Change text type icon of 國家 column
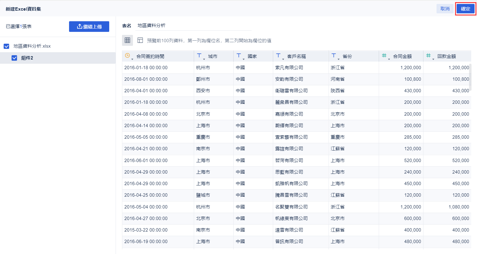The image size is (477, 254). point(239,56)
